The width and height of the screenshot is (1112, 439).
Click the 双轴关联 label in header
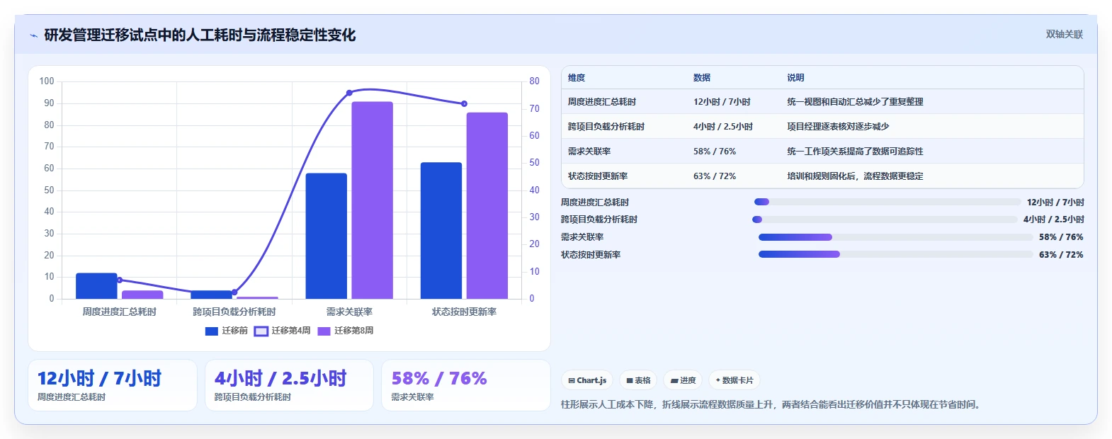[x=1064, y=34]
